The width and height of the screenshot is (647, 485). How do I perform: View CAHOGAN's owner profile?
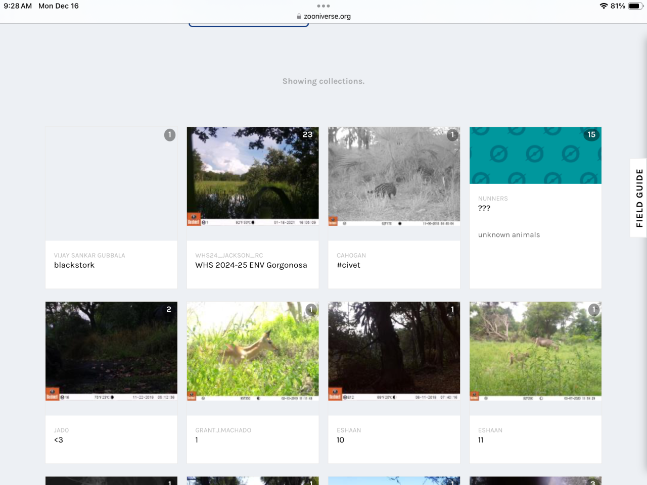[351, 256]
